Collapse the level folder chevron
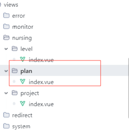Image resolution: width=129 pixels, height=130 pixels. tap(6, 49)
